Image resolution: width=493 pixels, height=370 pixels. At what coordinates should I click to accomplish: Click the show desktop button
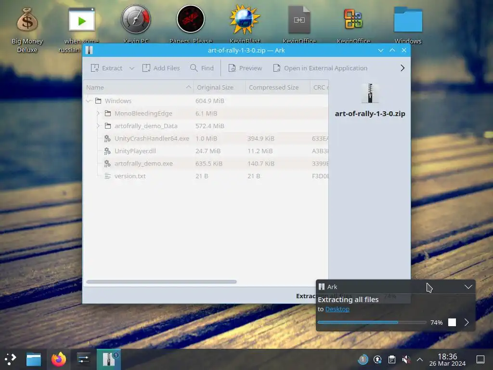tap(480, 359)
